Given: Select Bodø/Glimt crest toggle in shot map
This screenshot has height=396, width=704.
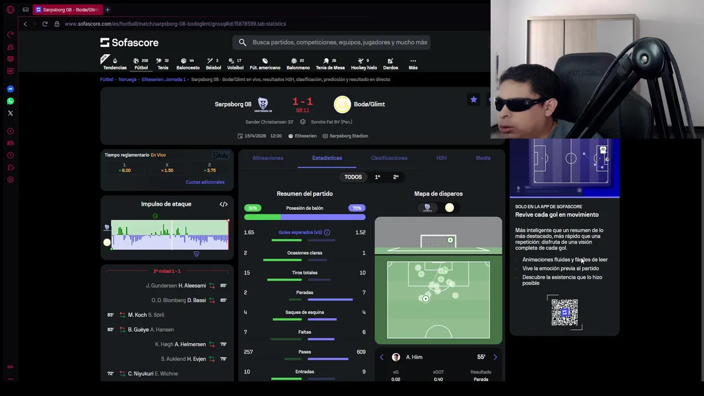Looking at the screenshot, I should point(449,207).
